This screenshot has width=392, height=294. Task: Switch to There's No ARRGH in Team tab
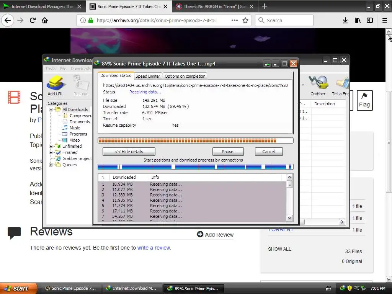tap(214, 7)
